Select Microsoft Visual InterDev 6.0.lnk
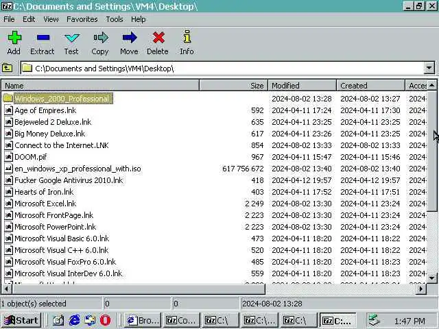The height and width of the screenshot is (329, 439). pos(69,273)
